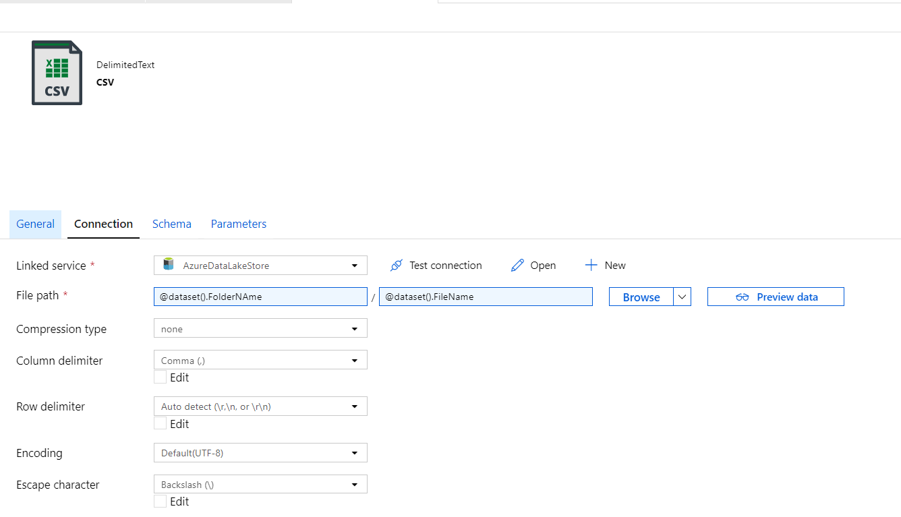Enable the Edit checkbox under Column delimiter

pos(160,377)
